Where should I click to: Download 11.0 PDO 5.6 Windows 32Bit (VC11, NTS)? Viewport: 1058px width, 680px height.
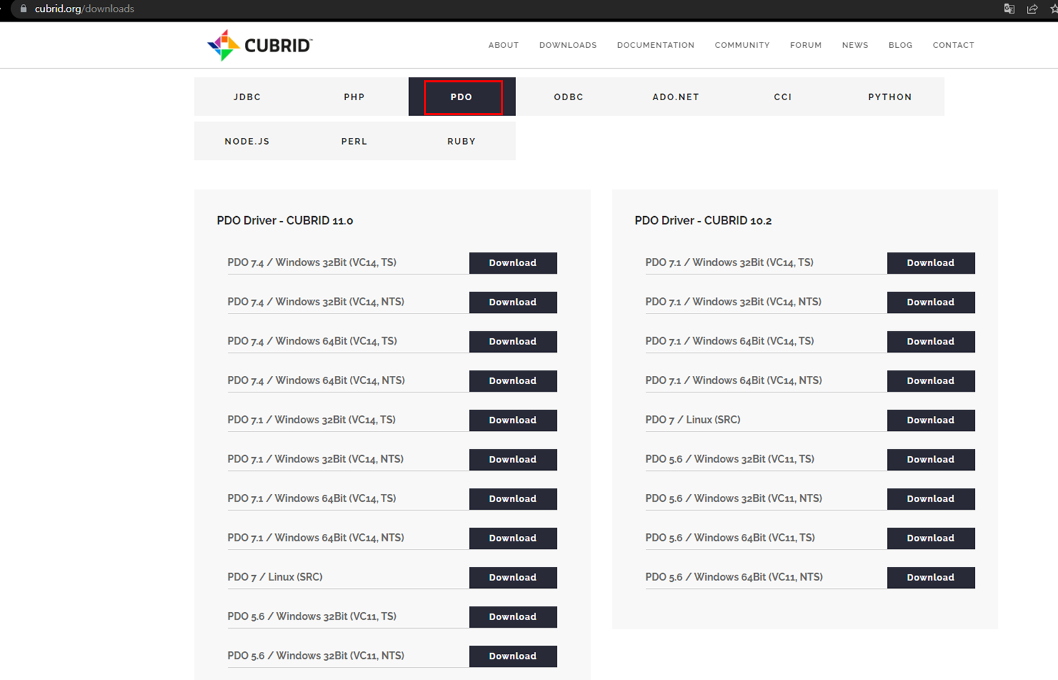coord(513,656)
